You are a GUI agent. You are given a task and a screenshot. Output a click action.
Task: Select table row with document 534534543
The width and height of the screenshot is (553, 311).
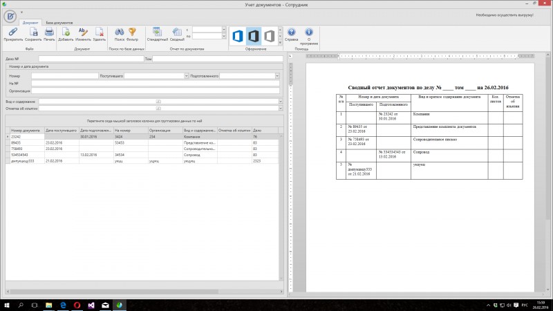[x=142, y=155]
